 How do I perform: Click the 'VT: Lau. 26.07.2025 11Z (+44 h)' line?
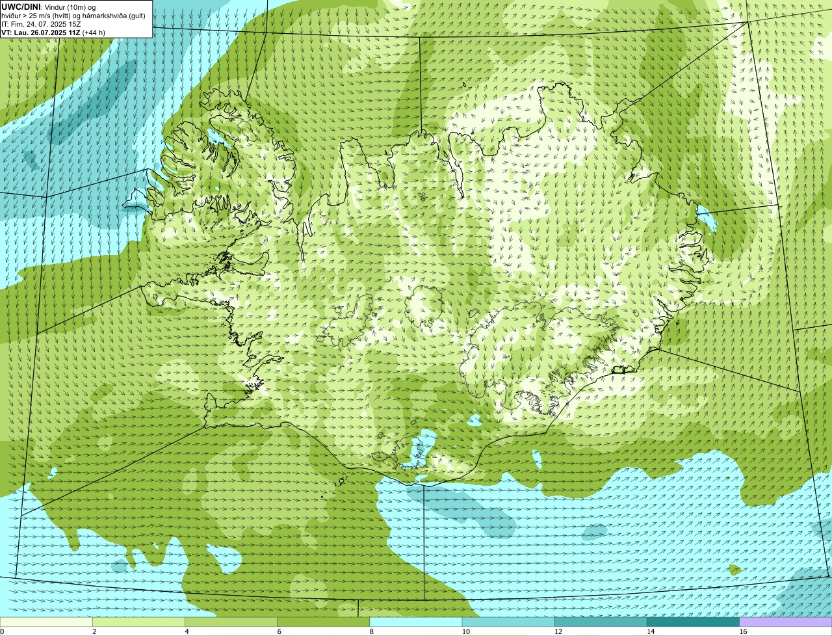coord(53,33)
